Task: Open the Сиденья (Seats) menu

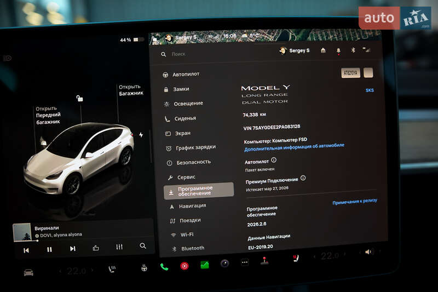Action: pos(180,118)
